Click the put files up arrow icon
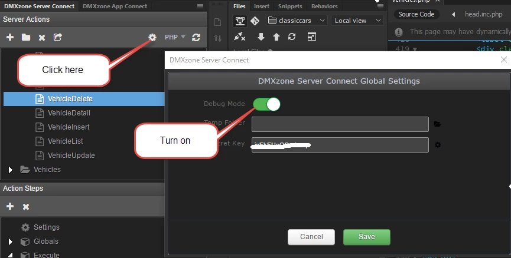The width and height of the screenshot is (511, 258). pos(276,37)
